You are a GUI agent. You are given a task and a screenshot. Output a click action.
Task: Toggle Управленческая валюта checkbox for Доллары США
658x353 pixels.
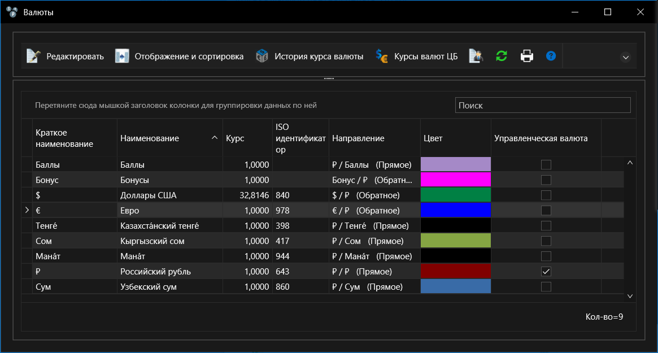[x=546, y=195]
